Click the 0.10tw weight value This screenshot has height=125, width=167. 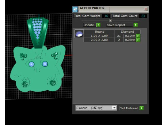pos(130,36)
